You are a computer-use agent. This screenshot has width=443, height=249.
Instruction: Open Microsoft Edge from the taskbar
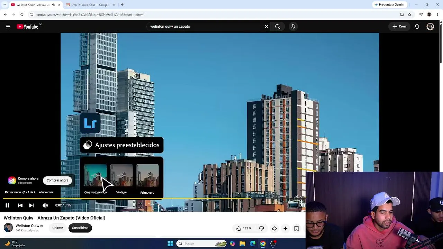253,243
